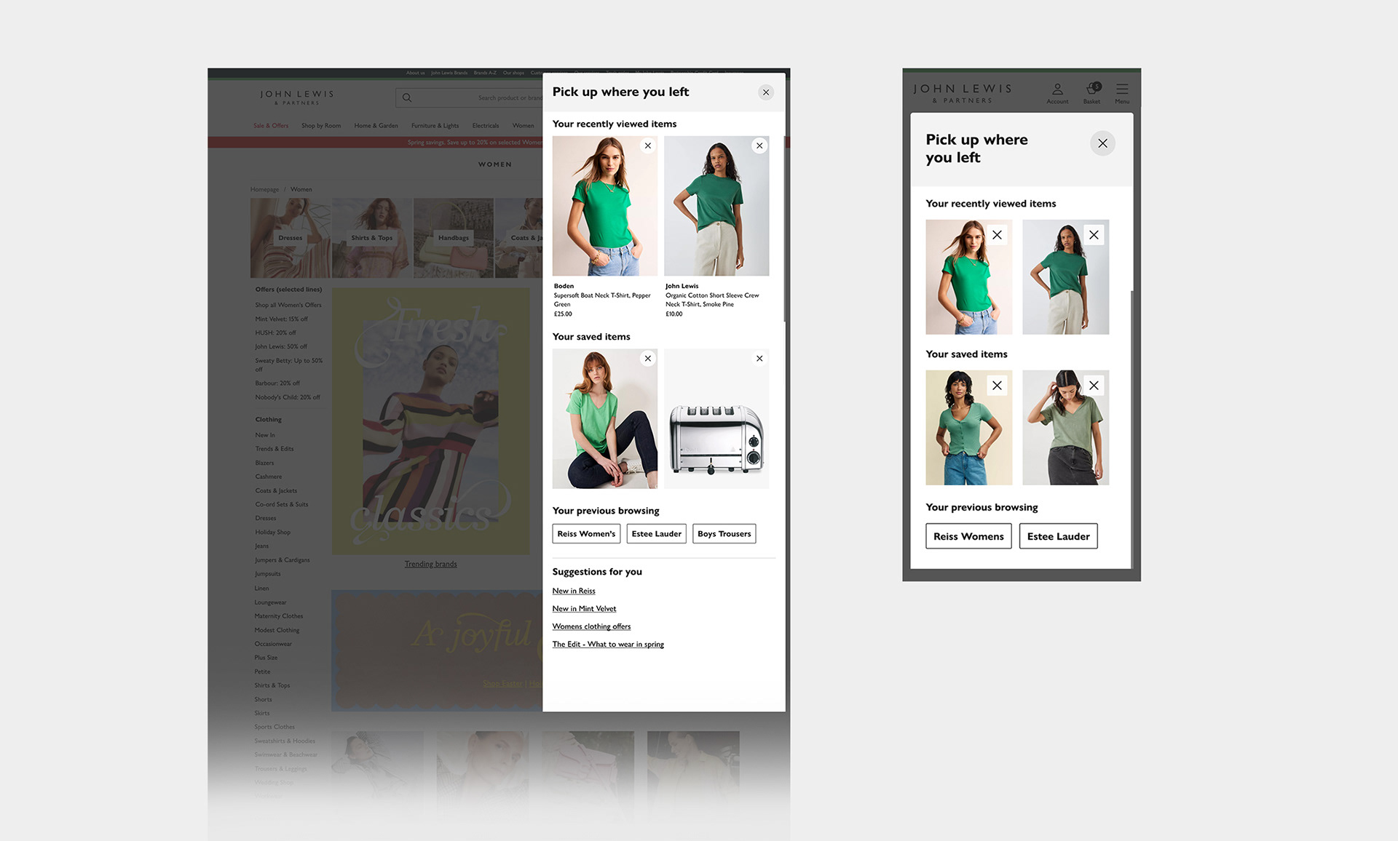Open Account in the mobile header
Screen dimensions: 1398x841
coord(1057,93)
